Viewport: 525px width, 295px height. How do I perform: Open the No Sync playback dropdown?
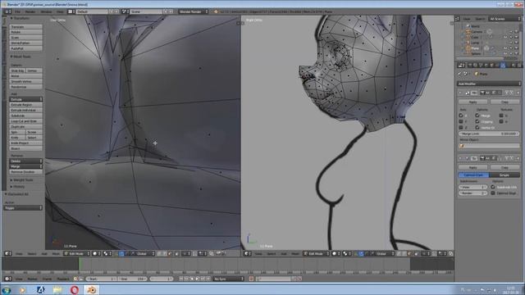click(229, 279)
